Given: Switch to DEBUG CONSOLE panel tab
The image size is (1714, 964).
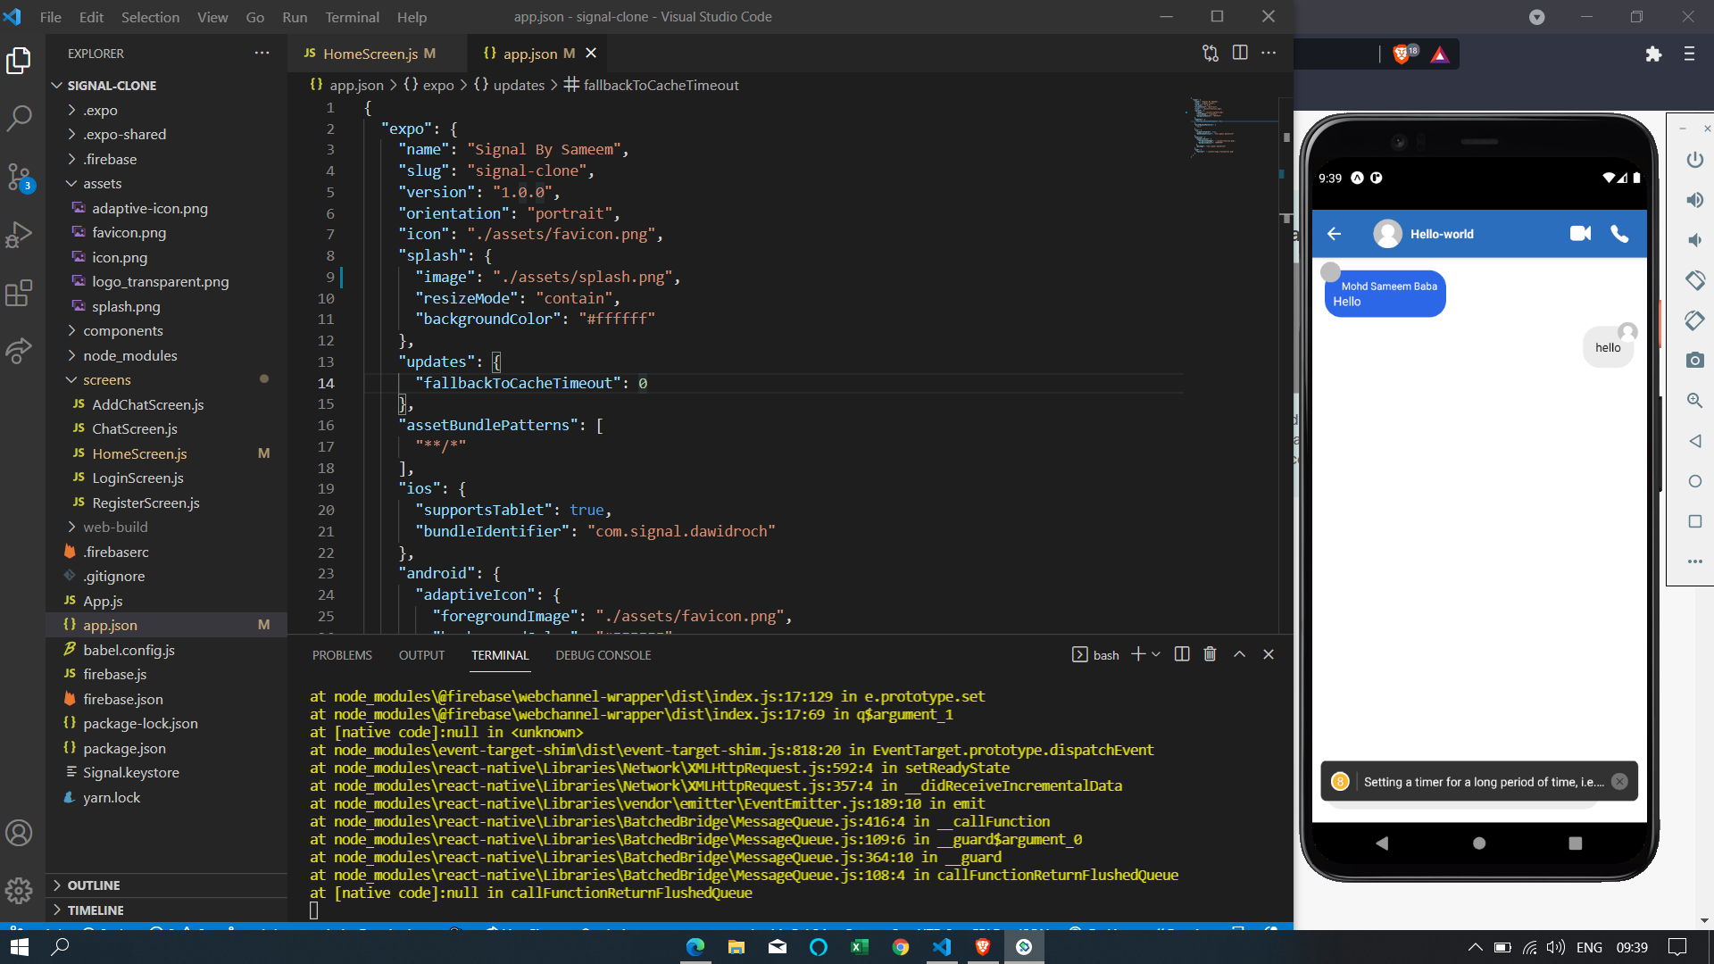Looking at the screenshot, I should pyautogui.click(x=603, y=655).
